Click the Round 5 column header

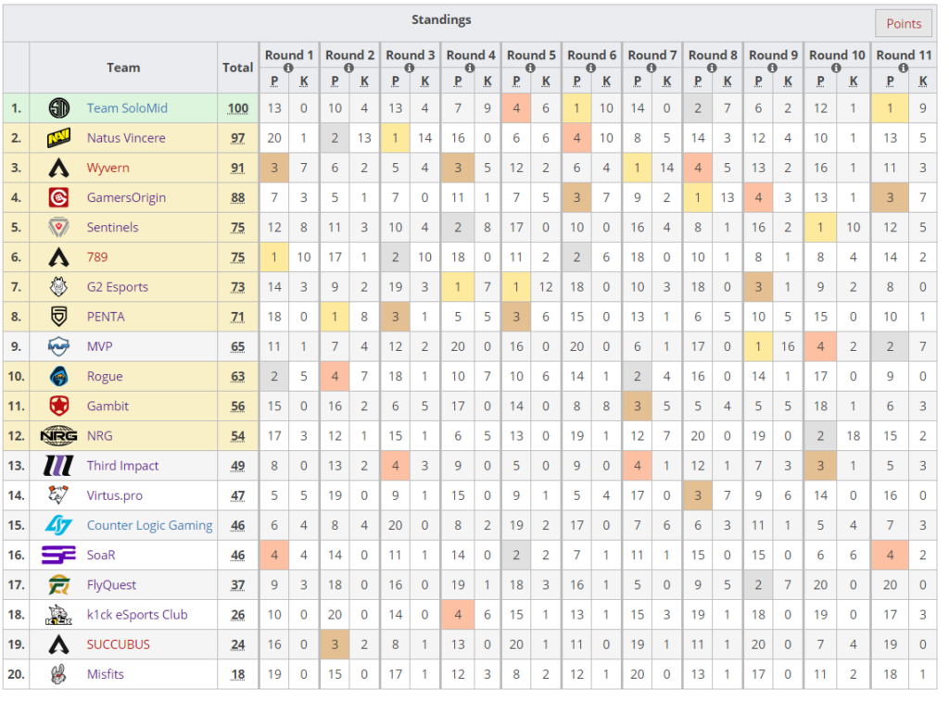(x=531, y=55)
